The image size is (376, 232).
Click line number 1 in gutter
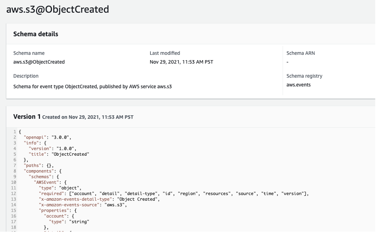(15, 132)
